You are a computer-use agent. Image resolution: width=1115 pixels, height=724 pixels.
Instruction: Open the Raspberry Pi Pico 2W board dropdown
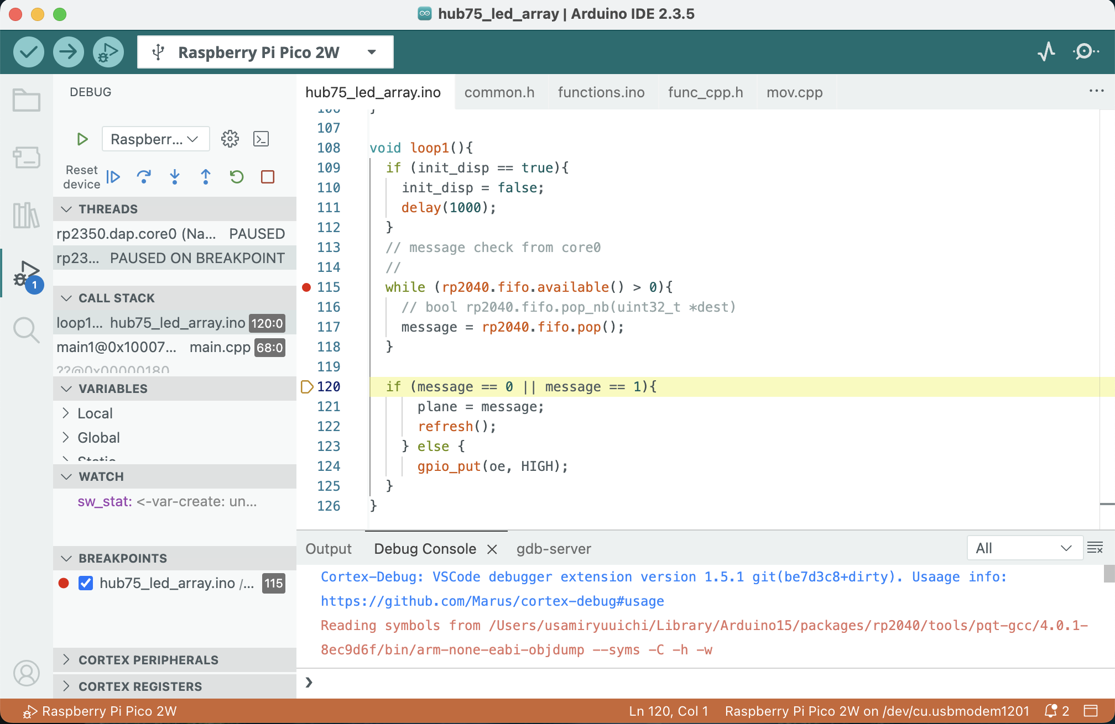(x=265, y=52)
